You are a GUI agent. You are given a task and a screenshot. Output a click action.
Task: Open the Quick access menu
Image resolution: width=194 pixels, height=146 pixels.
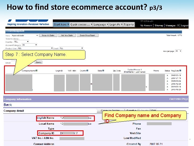pyautogui.click(x=81, y=25)
